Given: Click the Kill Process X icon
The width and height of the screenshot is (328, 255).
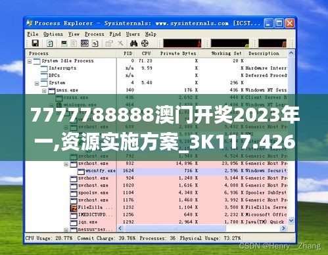Looking at the screenshot, I should tap(120, 43).
